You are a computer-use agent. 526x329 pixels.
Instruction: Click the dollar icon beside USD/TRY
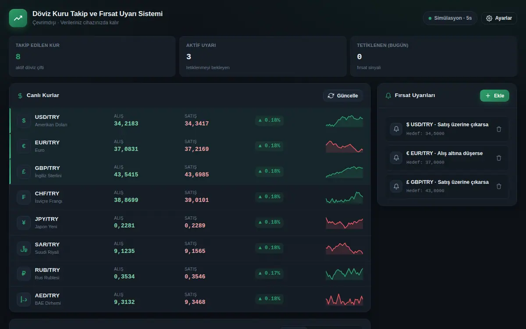click(24, 121)
